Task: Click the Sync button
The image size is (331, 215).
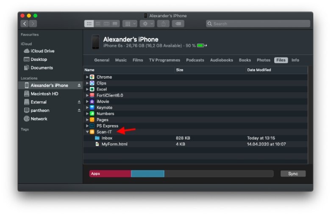Action: (x=293, y=174)
